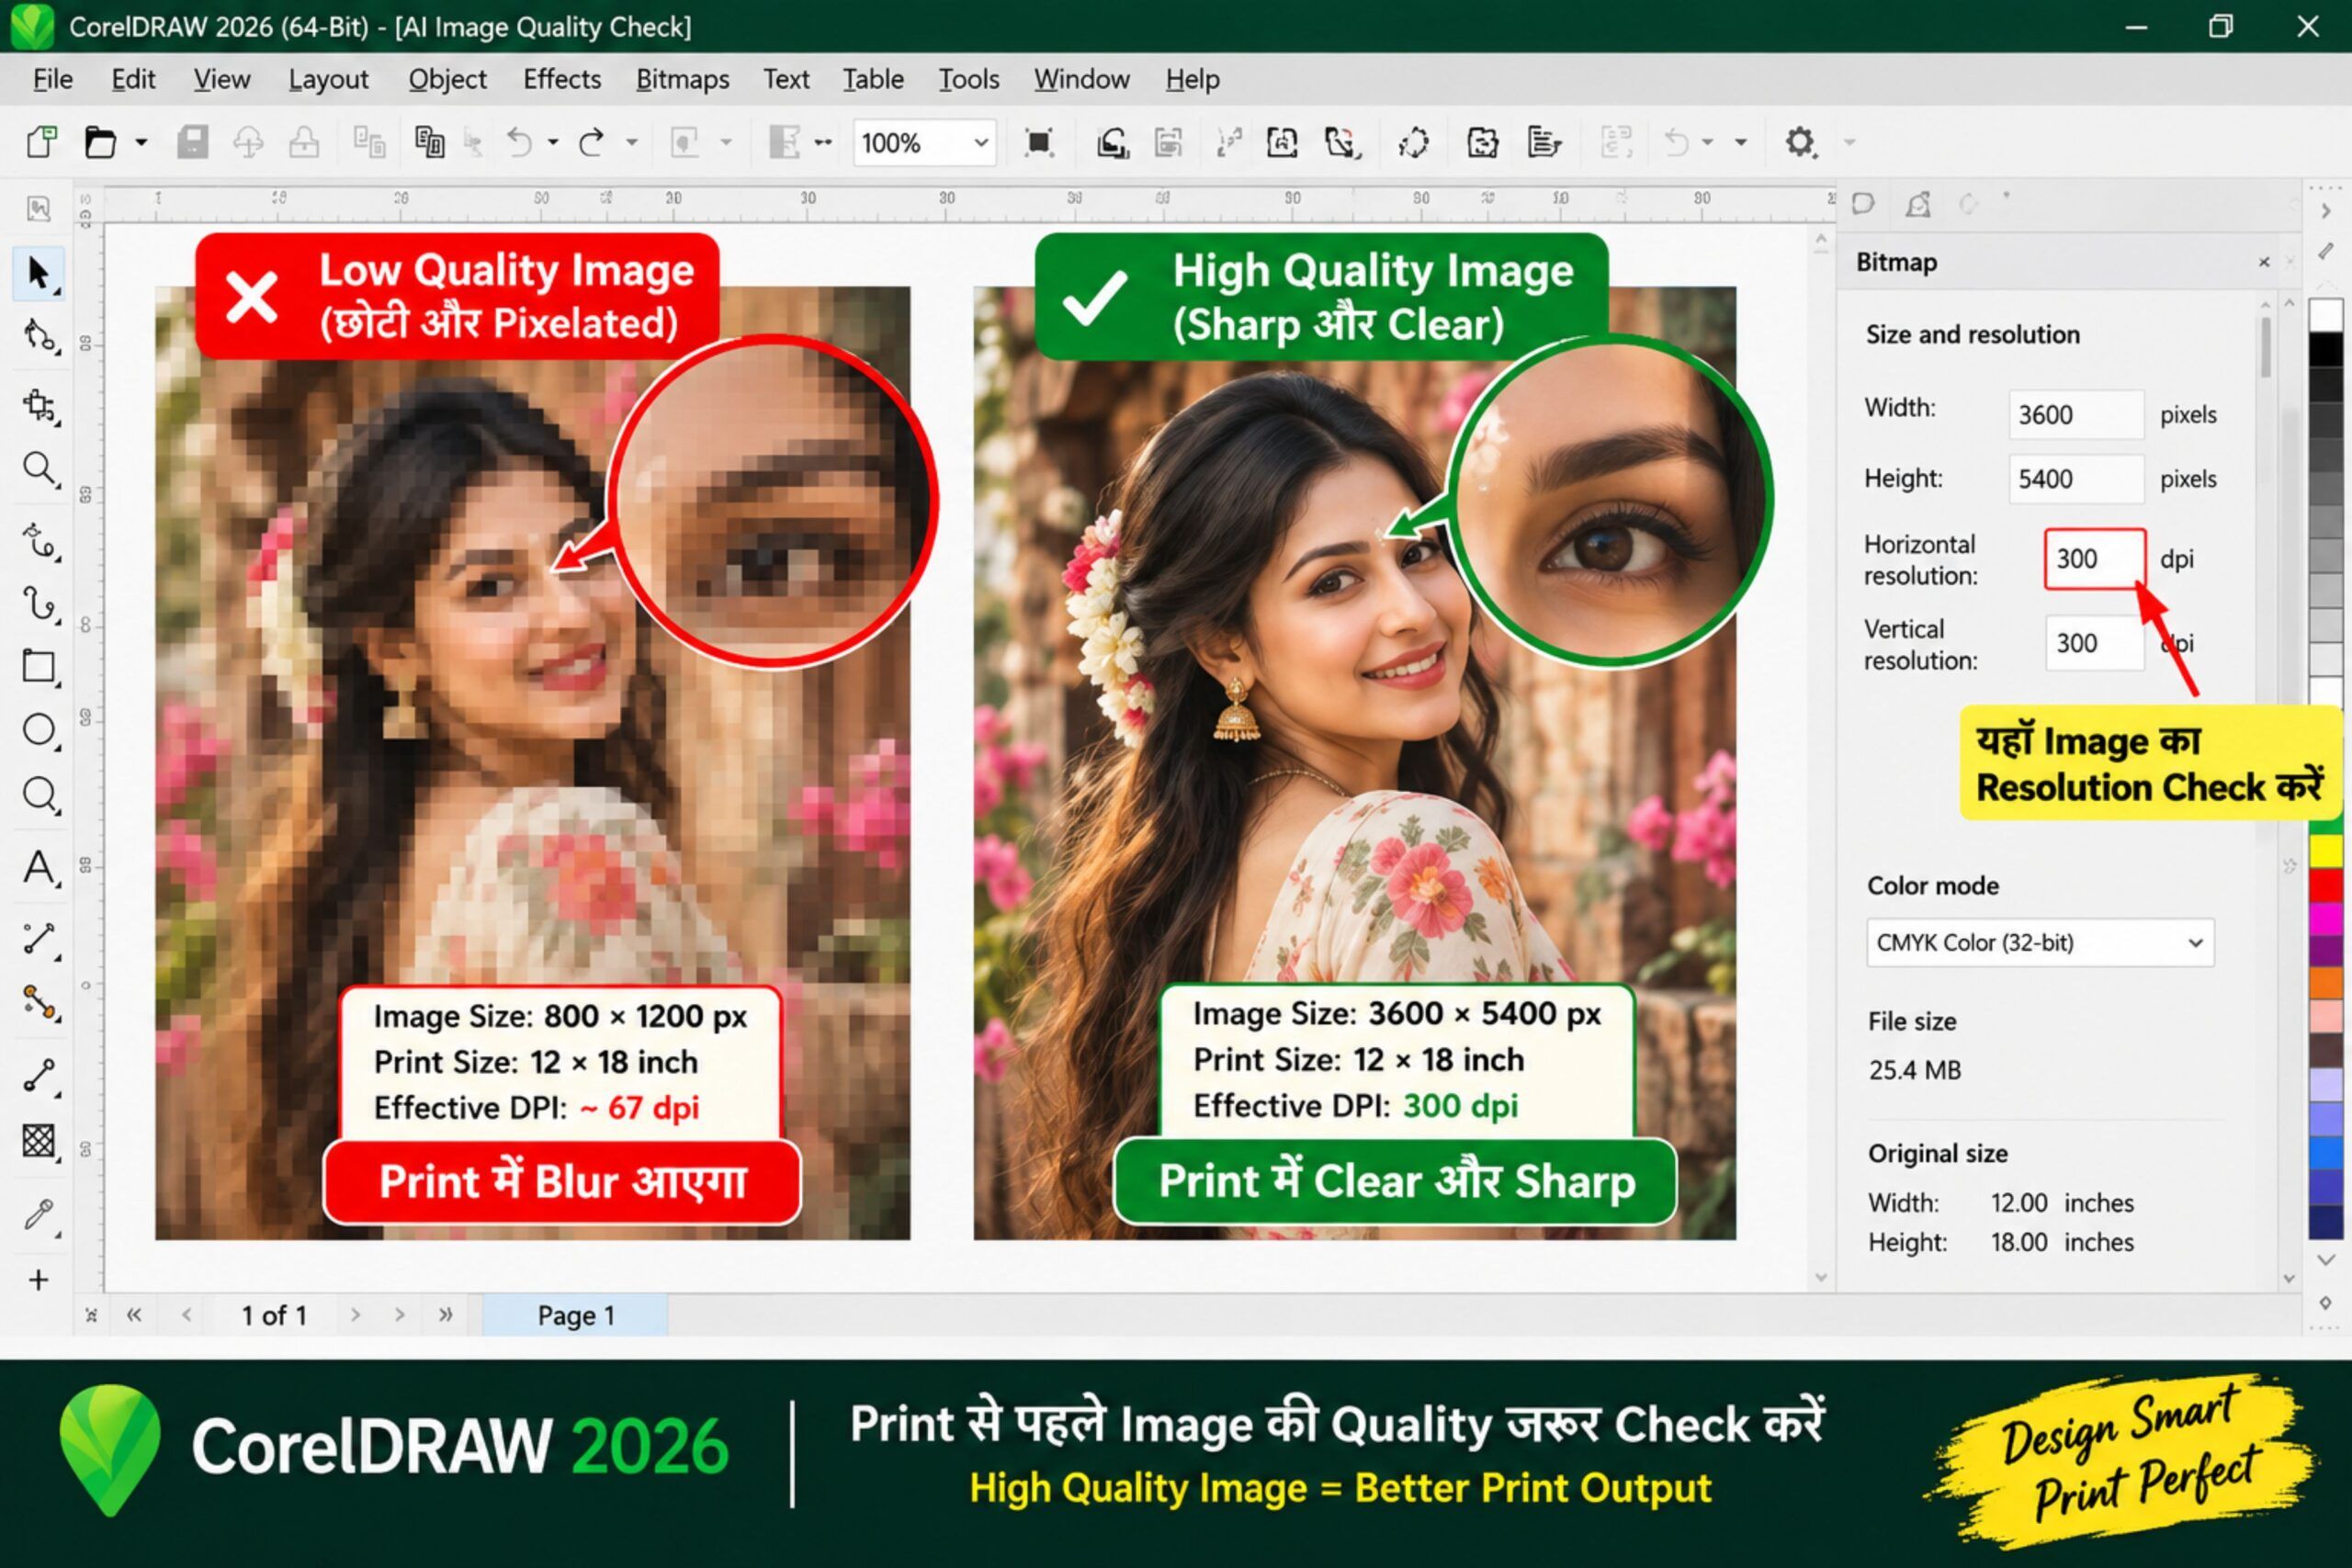Select the Artistic Media tool
The image size is (2352, 1568).
click(x=39, y=604)
